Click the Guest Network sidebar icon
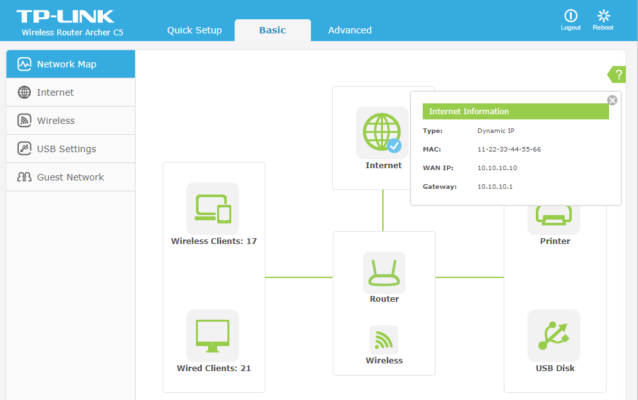Image resolution: width=638 pixels, height=400 pixels. tap(24, 177)
